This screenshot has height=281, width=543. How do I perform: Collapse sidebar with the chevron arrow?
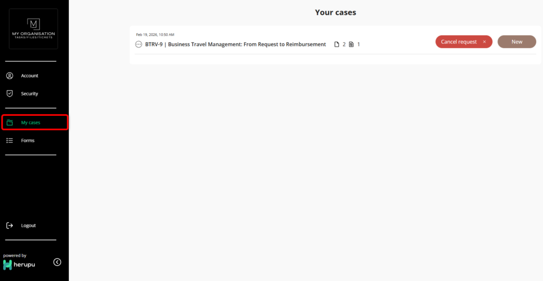click(57, 262)
